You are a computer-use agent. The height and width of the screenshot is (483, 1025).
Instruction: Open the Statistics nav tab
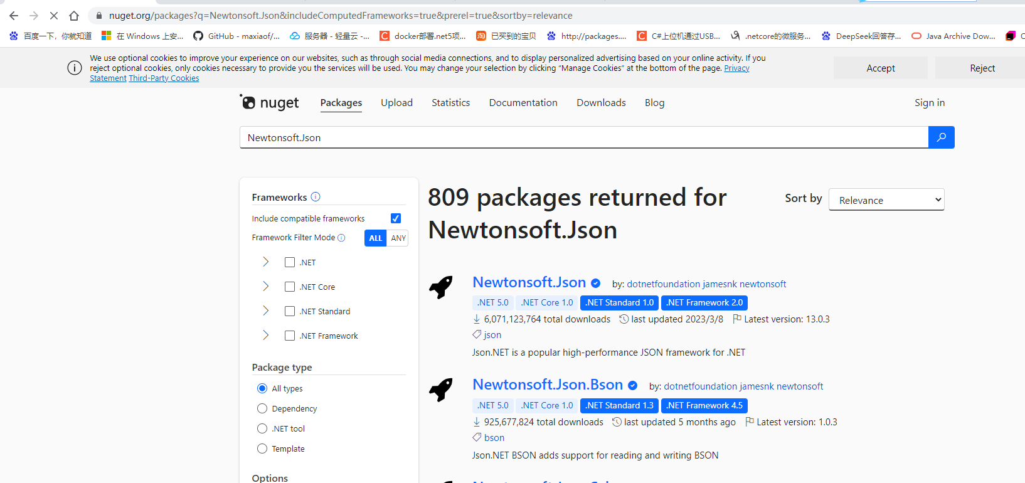[x=450, y=103]
